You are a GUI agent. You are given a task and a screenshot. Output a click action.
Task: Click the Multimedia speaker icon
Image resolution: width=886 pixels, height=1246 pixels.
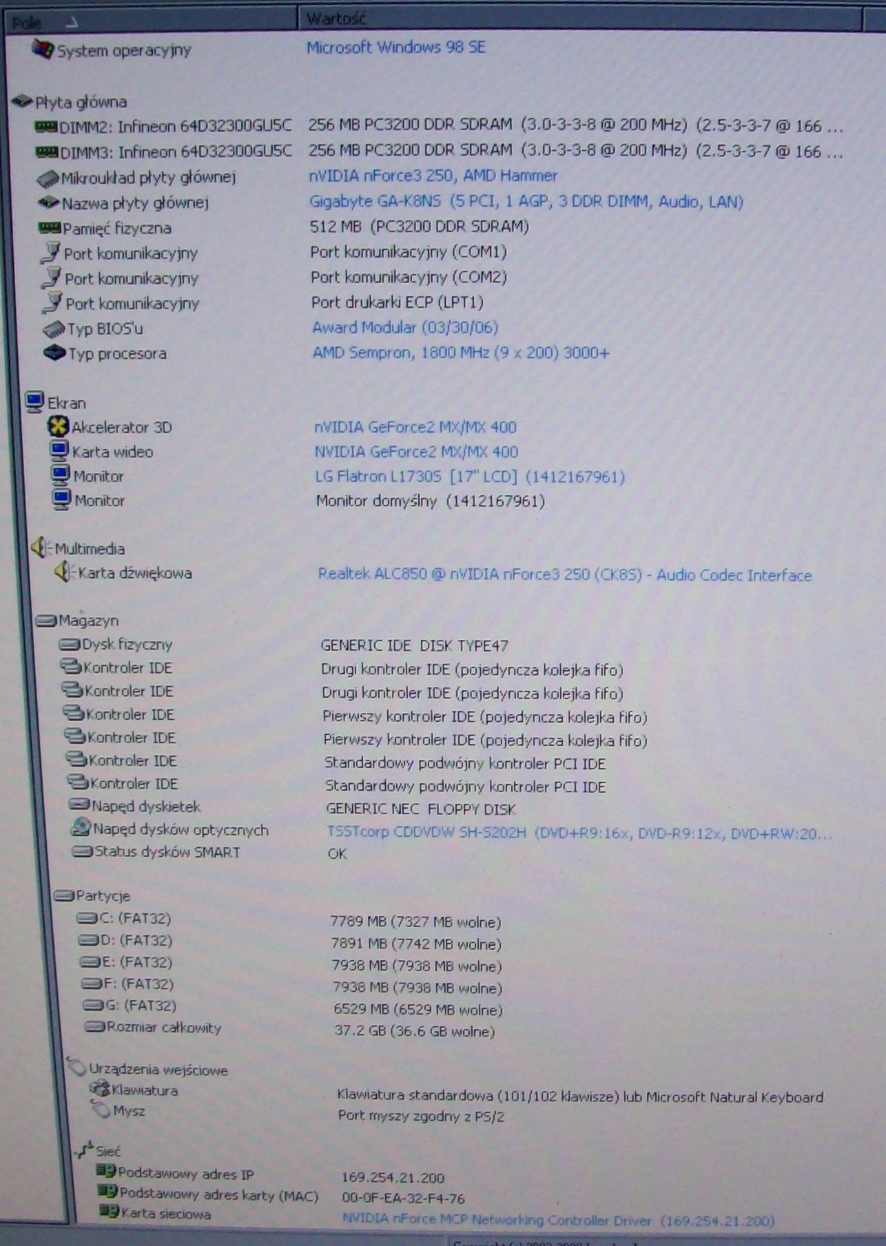41,548
